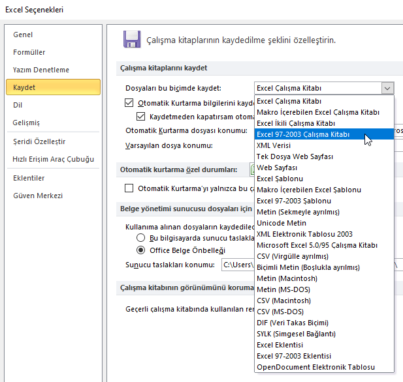403x382 pixels.
Task: Choose Excel Çalışma Kitabı from list
Action: coord(324,101)
